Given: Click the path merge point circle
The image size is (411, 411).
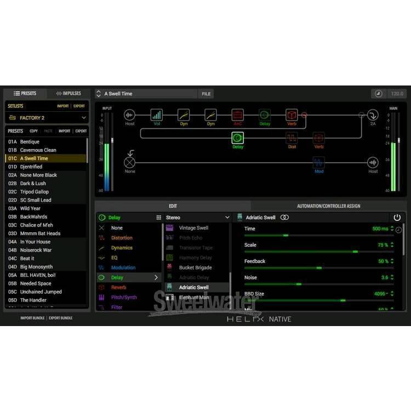Looking at the screenshot, I should (362, 115).
